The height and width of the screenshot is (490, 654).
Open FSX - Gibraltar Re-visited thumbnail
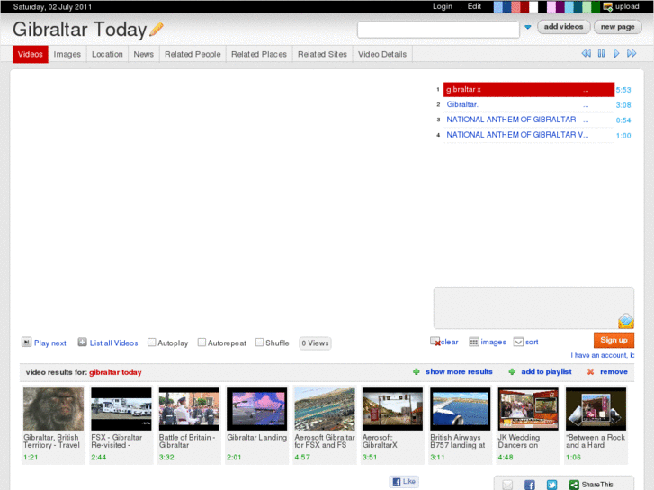click(x=121, y=408)
